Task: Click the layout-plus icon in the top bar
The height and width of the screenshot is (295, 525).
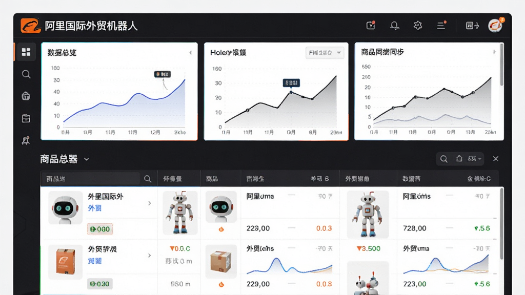Action: coord(472,26)
